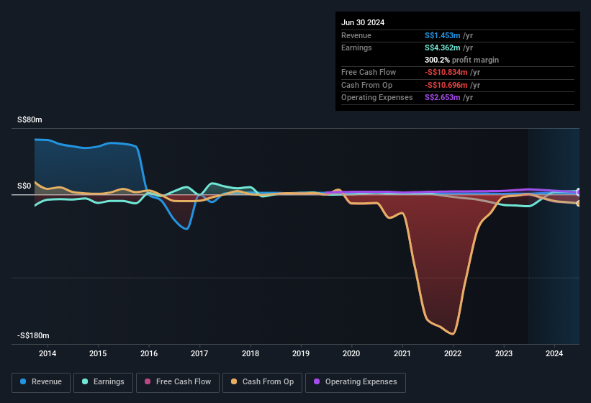This screenshot has height=403, width=591.
Task: Click the -S$180m y-axis label
Action: pos(33,335)
